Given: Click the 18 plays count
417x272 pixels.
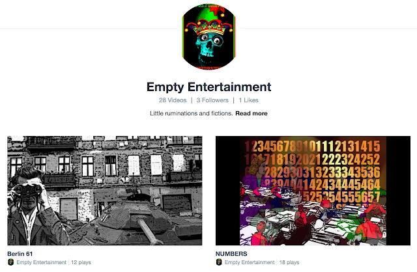Looking at the screenshot, I should tap(289, 262).
